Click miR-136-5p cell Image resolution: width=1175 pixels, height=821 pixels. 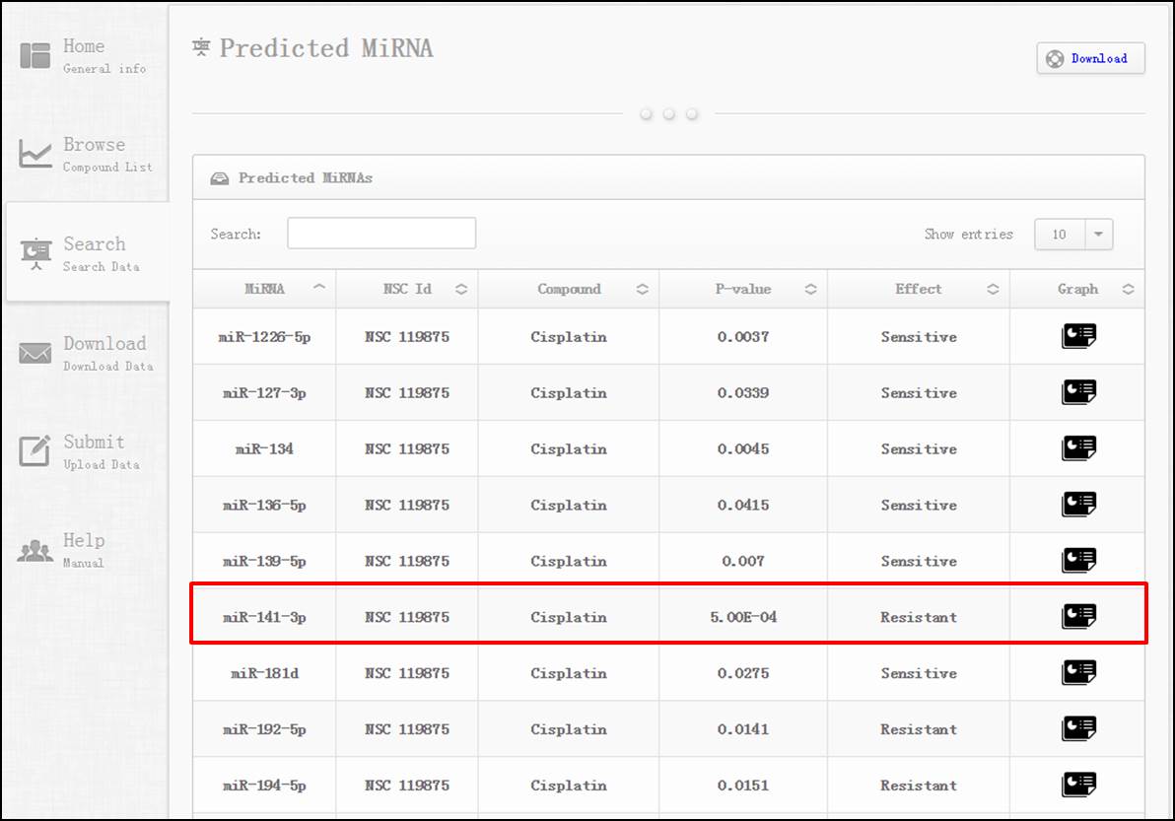coord(264,506)
